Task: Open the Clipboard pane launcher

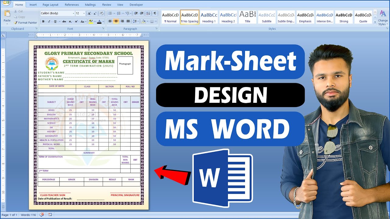Action: (36, 29)
